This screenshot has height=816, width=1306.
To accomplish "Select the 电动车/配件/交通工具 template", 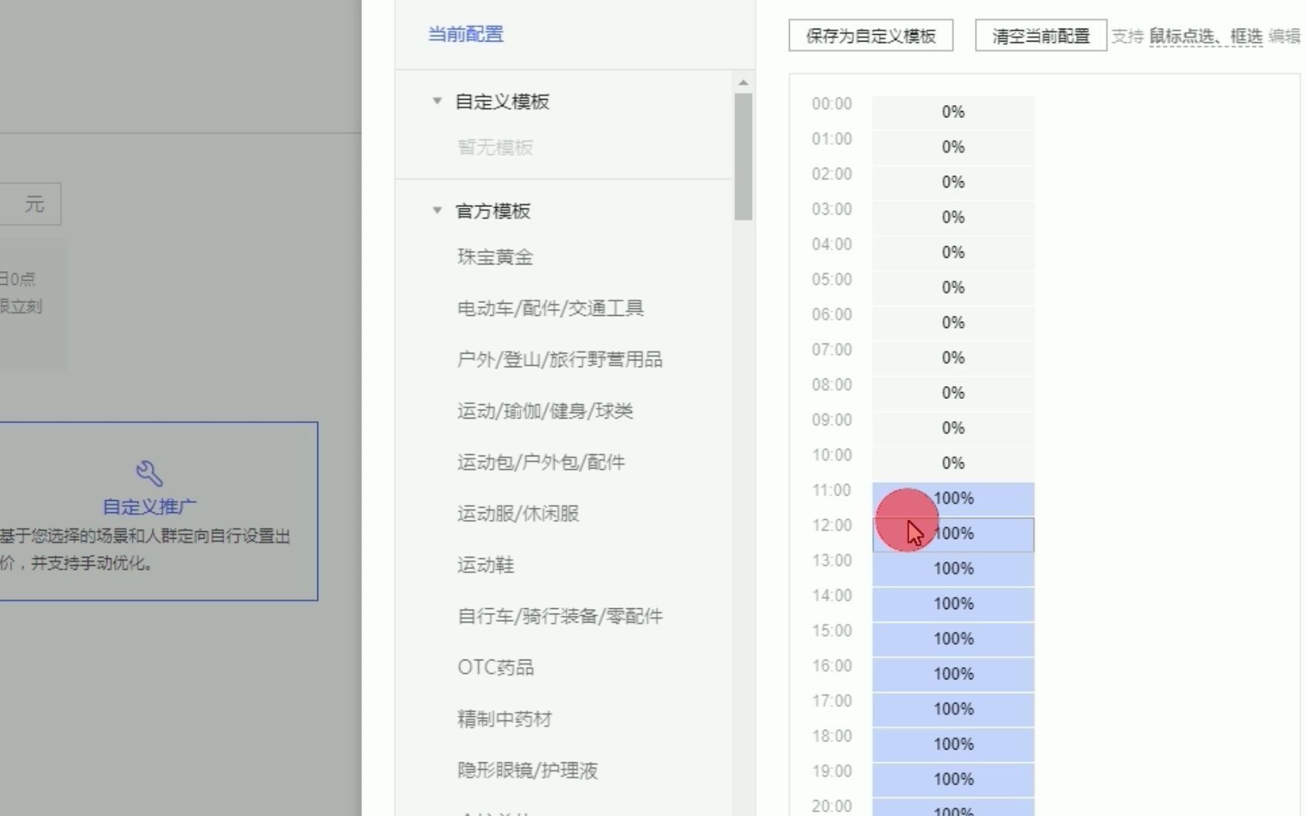I will (550, 308).
